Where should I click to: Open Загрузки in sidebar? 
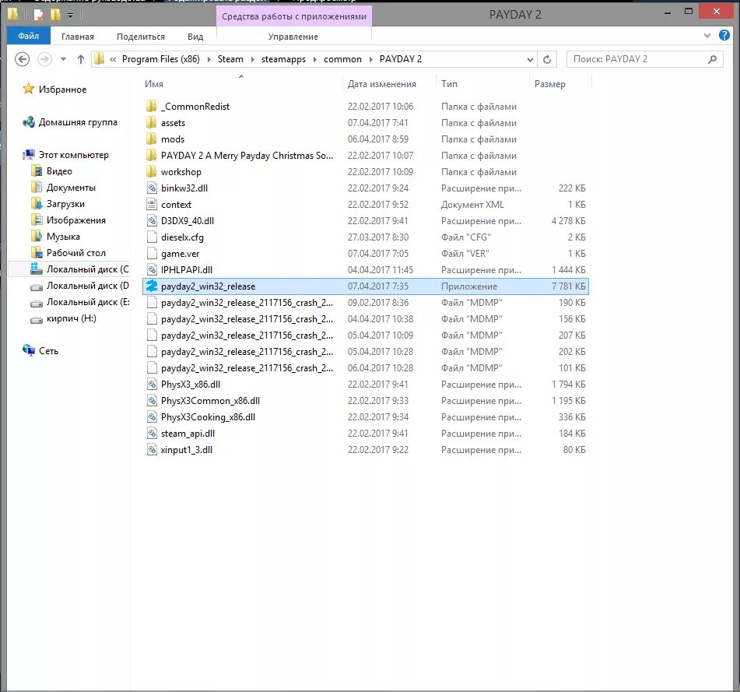pos(65,203)
